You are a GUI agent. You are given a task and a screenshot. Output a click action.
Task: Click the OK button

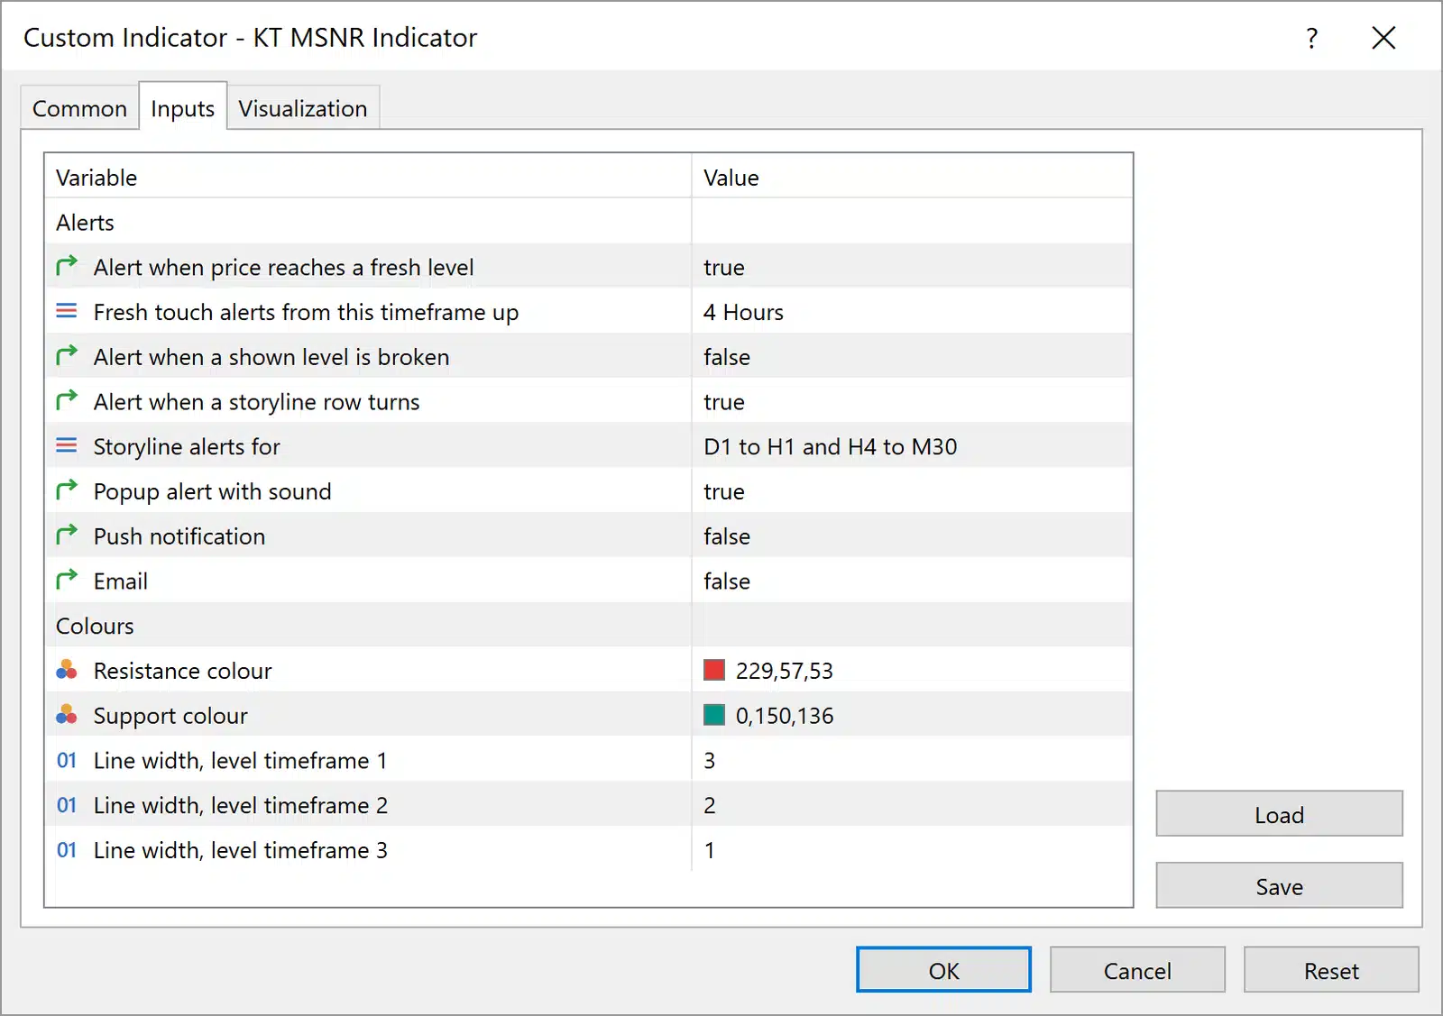pos(943,970)
